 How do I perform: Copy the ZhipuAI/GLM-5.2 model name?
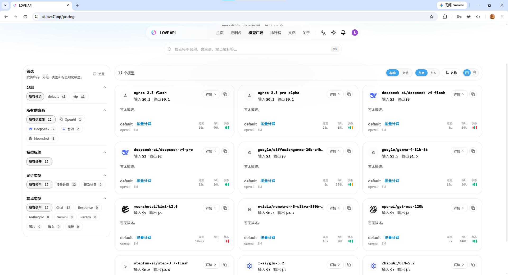[473, 265]
